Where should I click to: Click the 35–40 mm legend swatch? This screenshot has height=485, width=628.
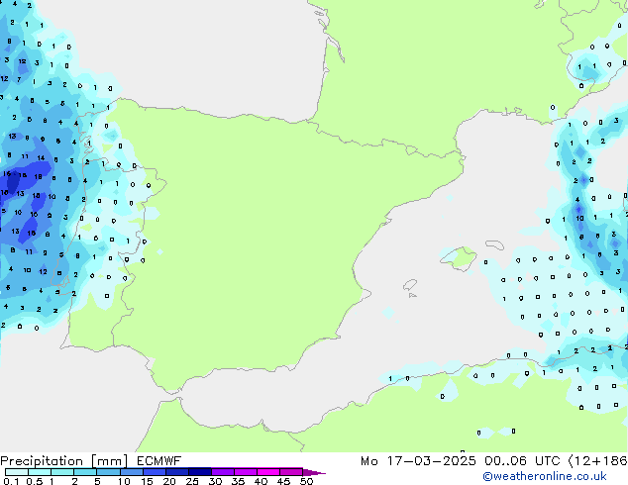(245, 472)
